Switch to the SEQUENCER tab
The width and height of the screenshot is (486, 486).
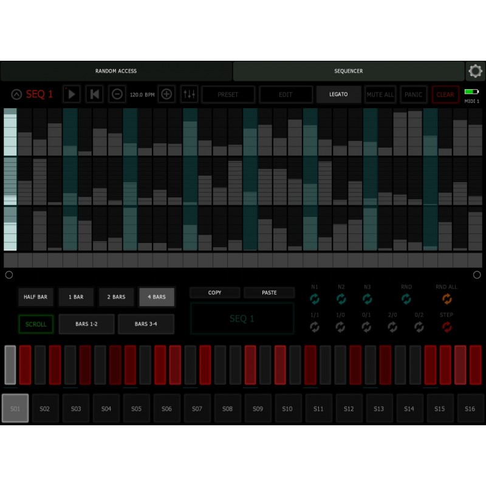pyautogui.click(x=348, y=71)
